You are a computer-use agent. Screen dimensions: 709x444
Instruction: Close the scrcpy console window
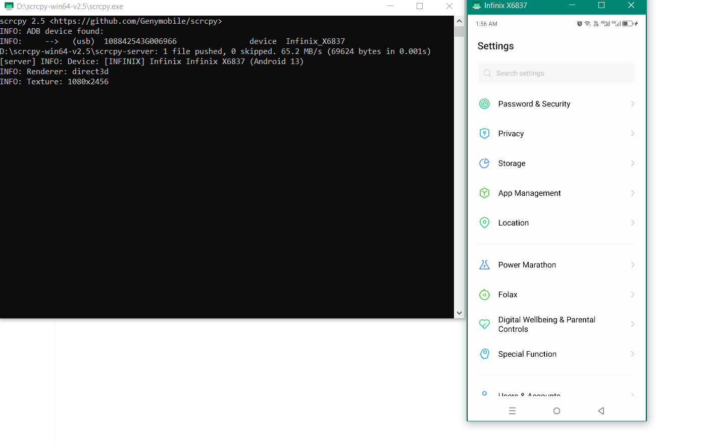(449, 6)
